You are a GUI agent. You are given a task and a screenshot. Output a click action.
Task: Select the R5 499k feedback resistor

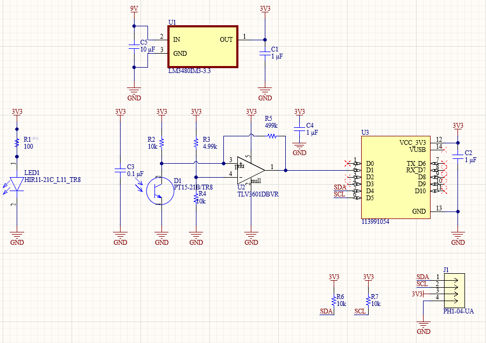[271, 136]
